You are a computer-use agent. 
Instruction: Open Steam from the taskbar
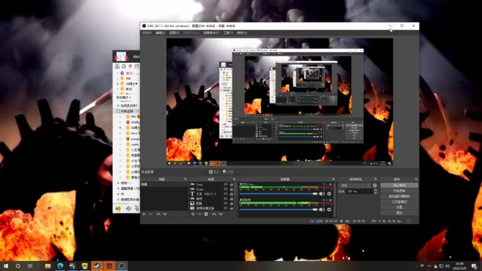tap(97, 266)
